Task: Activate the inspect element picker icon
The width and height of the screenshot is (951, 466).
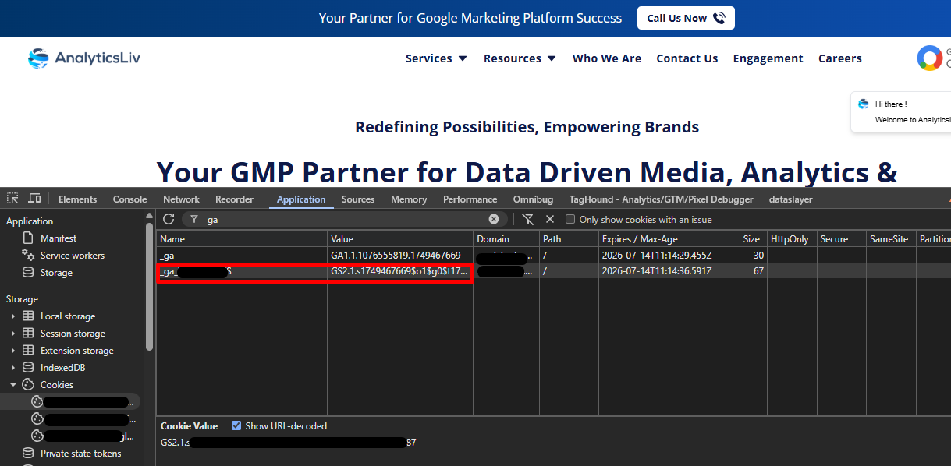Action: tap(12, 199)
